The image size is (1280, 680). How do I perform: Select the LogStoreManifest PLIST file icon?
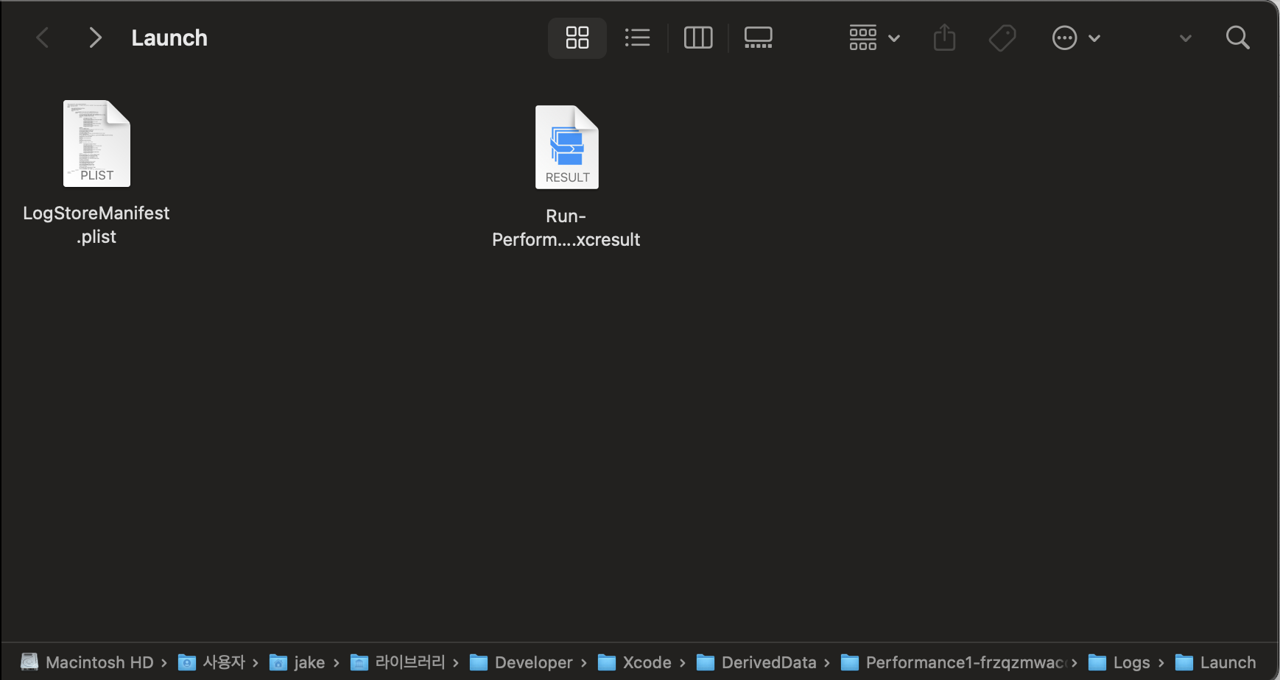[x=96, y=144]
